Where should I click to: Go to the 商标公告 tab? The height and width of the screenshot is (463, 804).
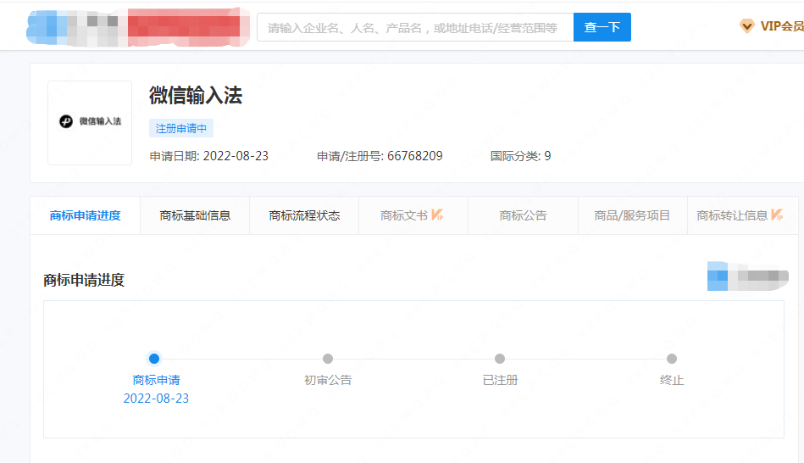[x=523, y=215]
